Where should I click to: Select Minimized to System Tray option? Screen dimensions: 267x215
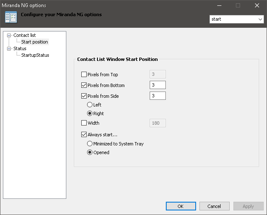[x=90, y=144]
